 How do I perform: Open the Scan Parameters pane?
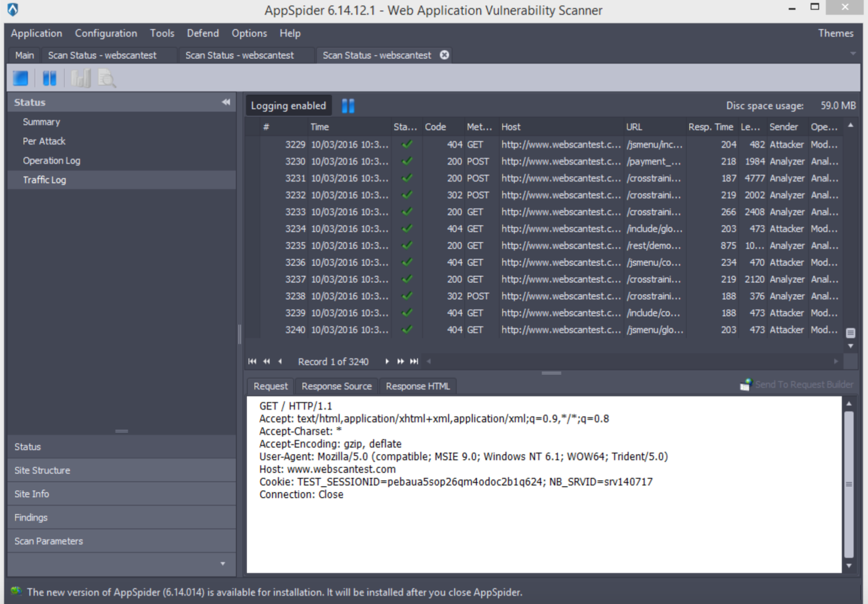pos(122,541)
